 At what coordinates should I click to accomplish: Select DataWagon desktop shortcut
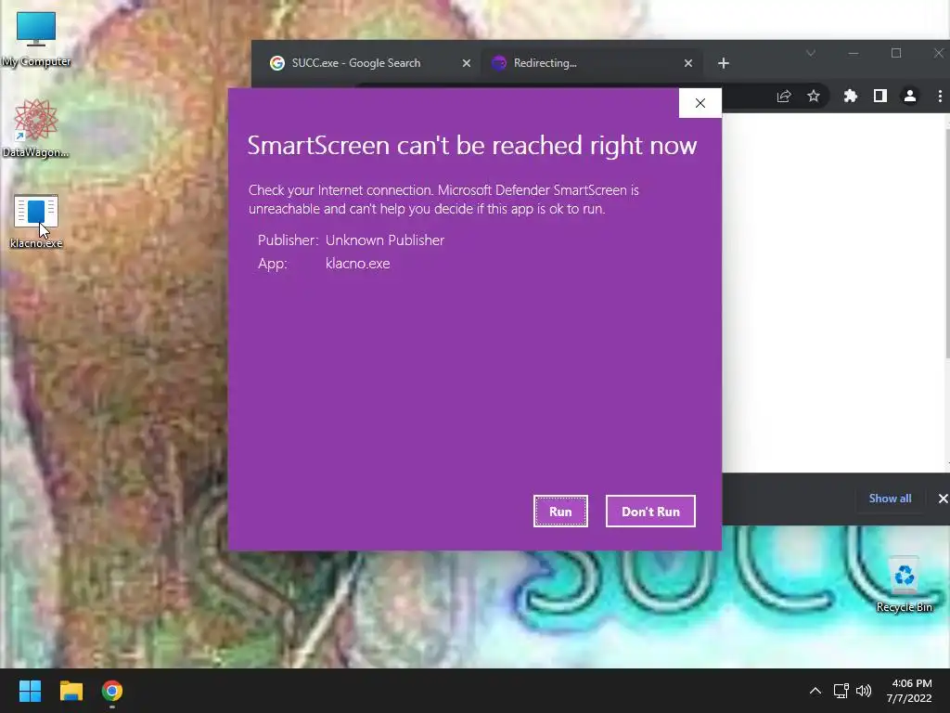pos(36,128)
